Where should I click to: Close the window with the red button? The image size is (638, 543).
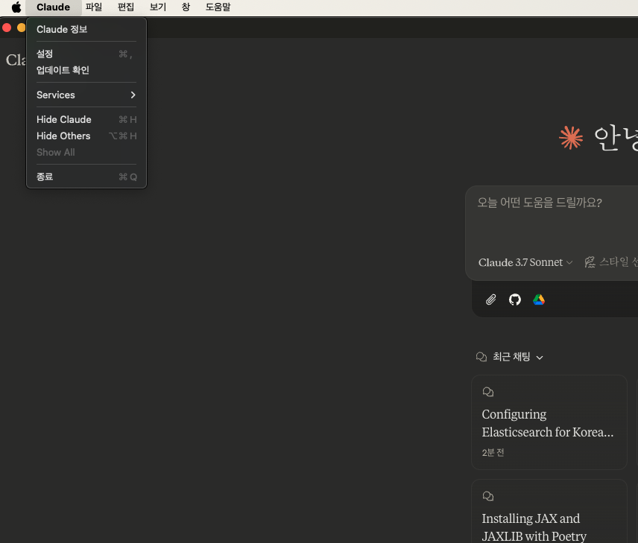point(7,28)
